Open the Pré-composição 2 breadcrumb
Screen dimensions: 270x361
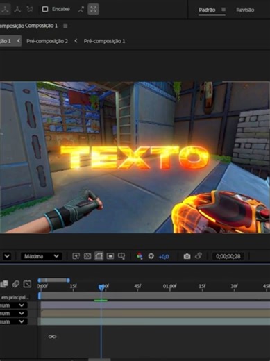click(x=47, y=41)
